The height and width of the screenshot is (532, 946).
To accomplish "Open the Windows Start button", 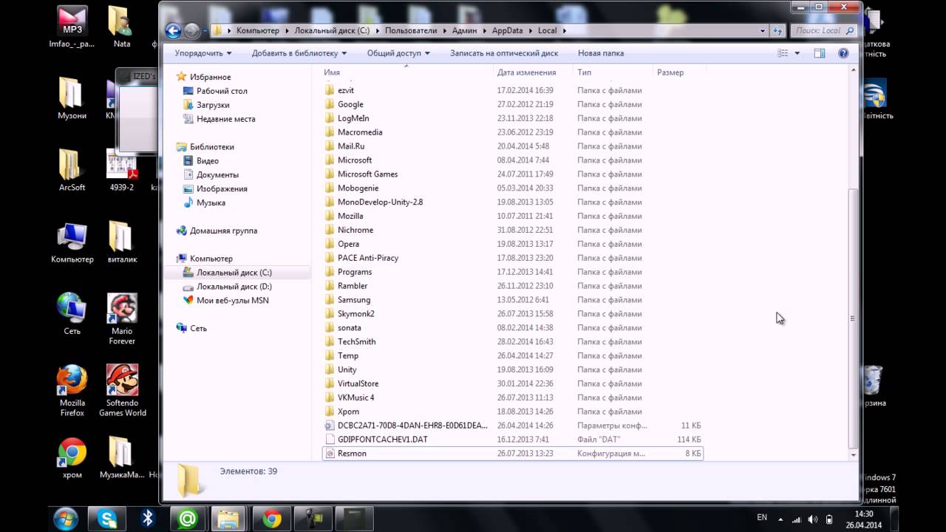I will (65, 519).
